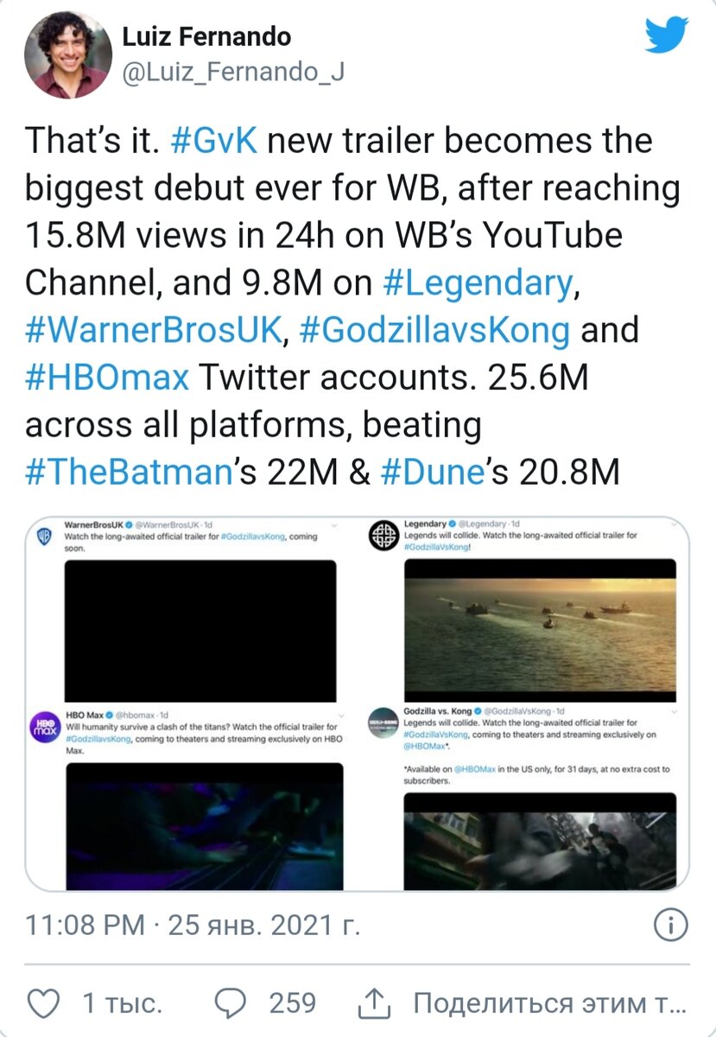Follow the #WarnerBrosUK hashtag link

[x=155, y=329]
